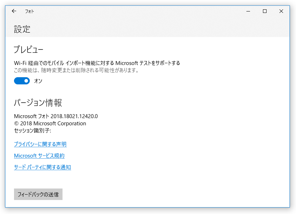Go back using the arrow next to フォト
296x214 pixels.
14,11
